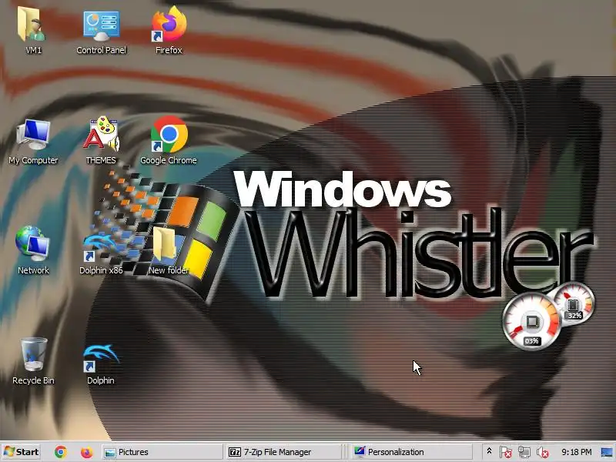
Task: Switch to 7-Zip File Manager taskbar window
Action: tap(284, 452)
